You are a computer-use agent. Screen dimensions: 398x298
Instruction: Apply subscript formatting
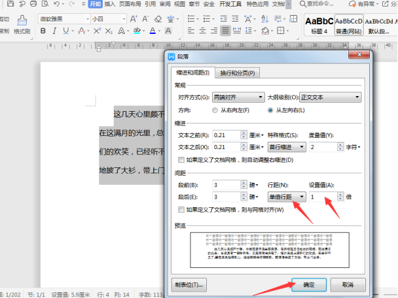click(109, 31)
